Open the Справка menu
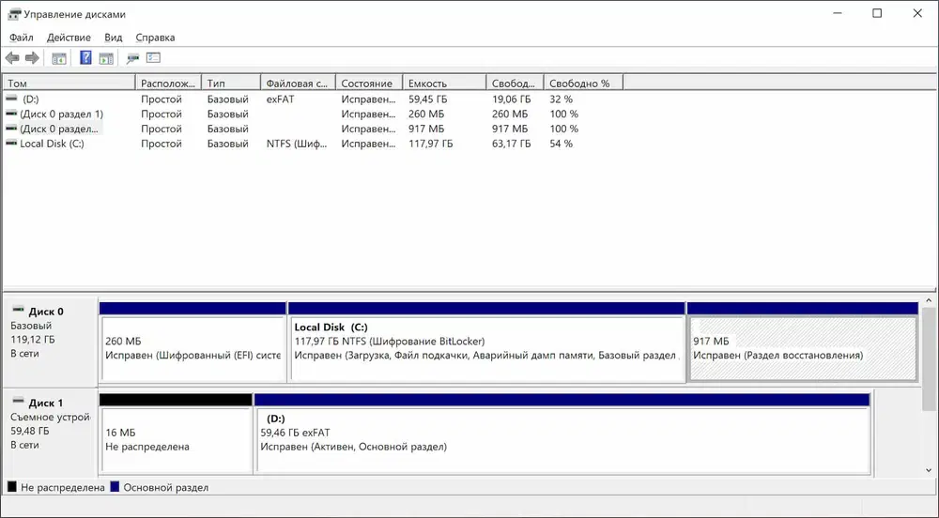Image resolution: width=939 pixels, height=518 pixels. tap(155, 38)
